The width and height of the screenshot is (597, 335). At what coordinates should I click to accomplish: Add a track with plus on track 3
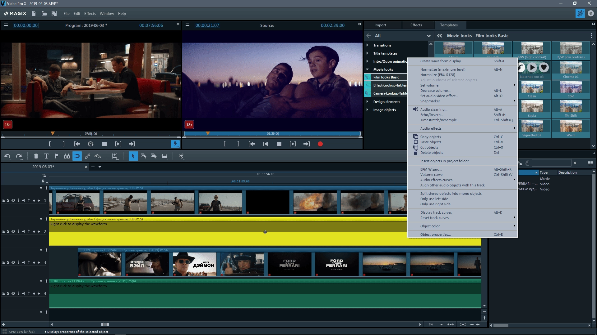[46, 250]
